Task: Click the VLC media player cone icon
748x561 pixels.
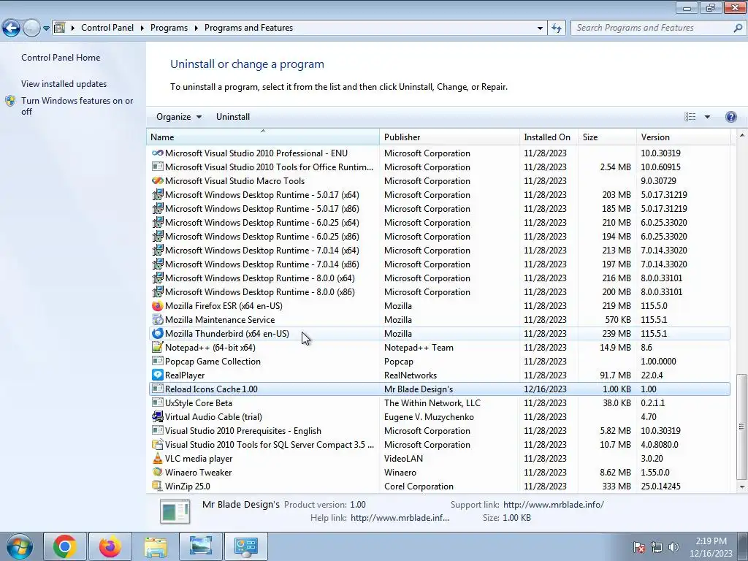Action: [x=158, y=459]
